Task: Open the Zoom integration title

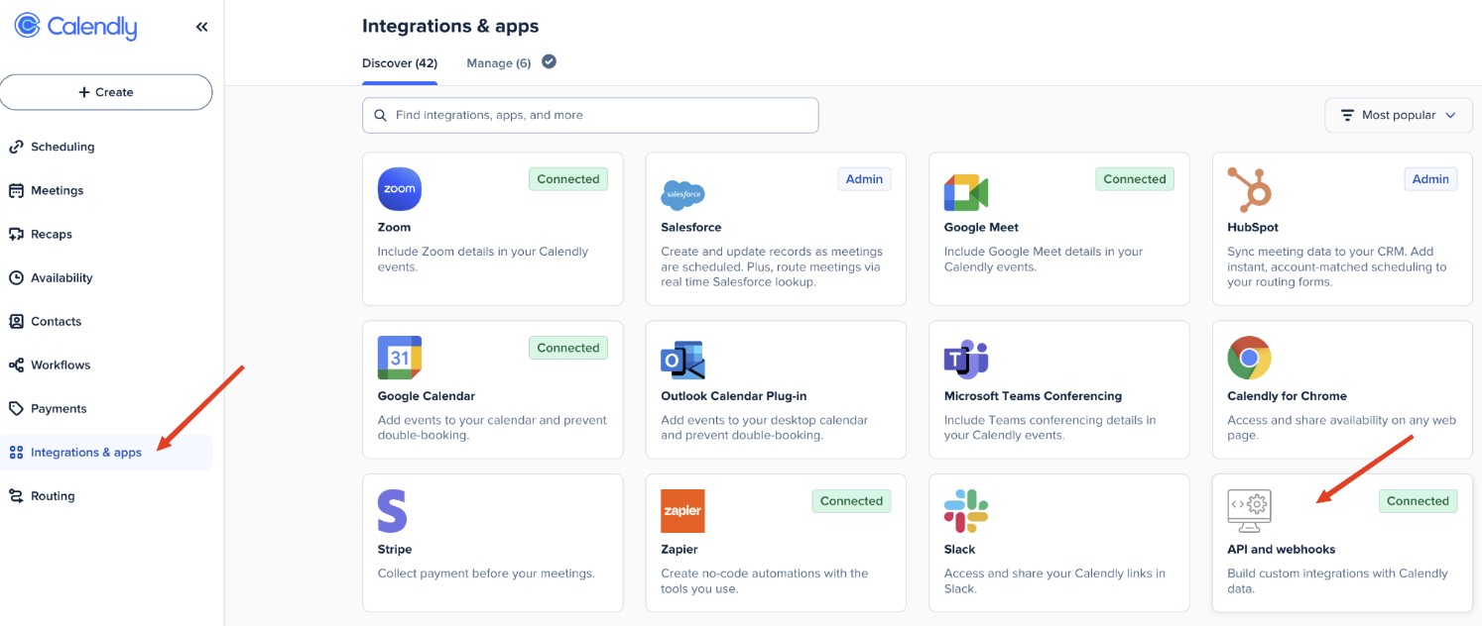Action: point(394,227)
